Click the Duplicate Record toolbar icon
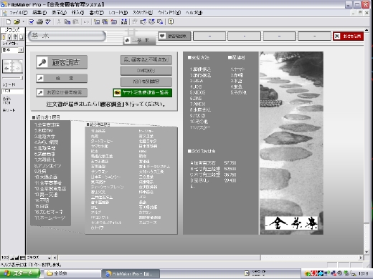373x279 pixels. (x=105, y=22)
